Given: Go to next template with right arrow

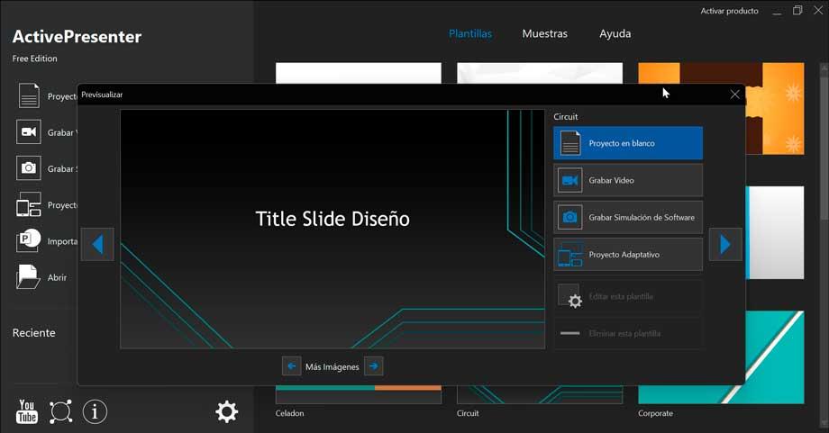Looking at the screenshot, I should [x=725, y=244].
